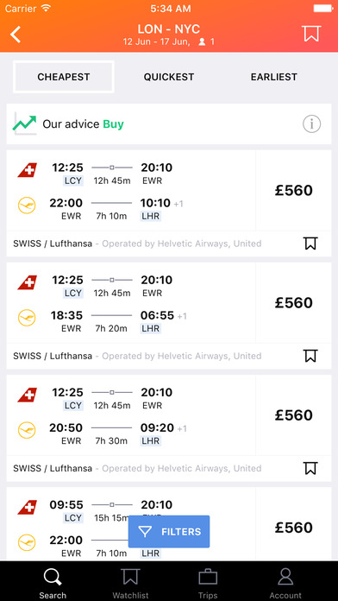
Task: Bookmark the 22:00 EWR return flight
Action: [310, 244]
